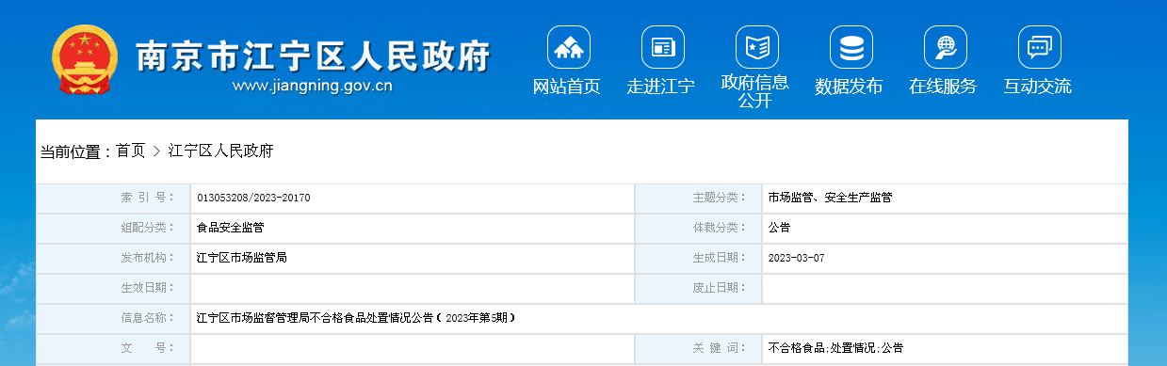Select index number 013053208/2023-20170

point(253,199)
